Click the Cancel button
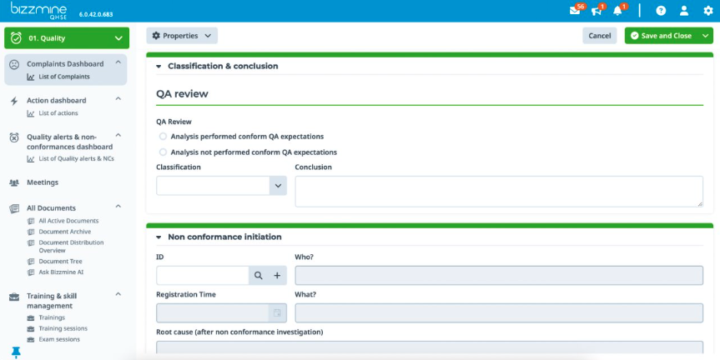This screenshot has width=720, height=360. point(599,36)
